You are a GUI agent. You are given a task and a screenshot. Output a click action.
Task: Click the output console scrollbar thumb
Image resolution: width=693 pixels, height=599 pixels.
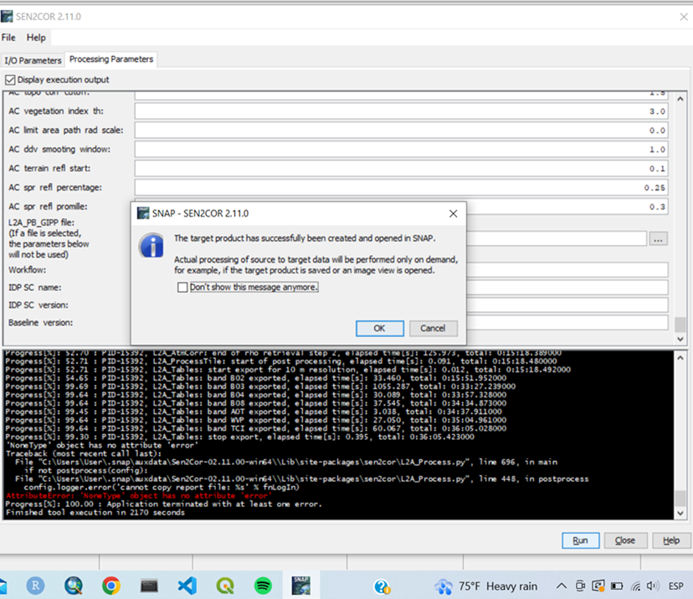[680, 499]
